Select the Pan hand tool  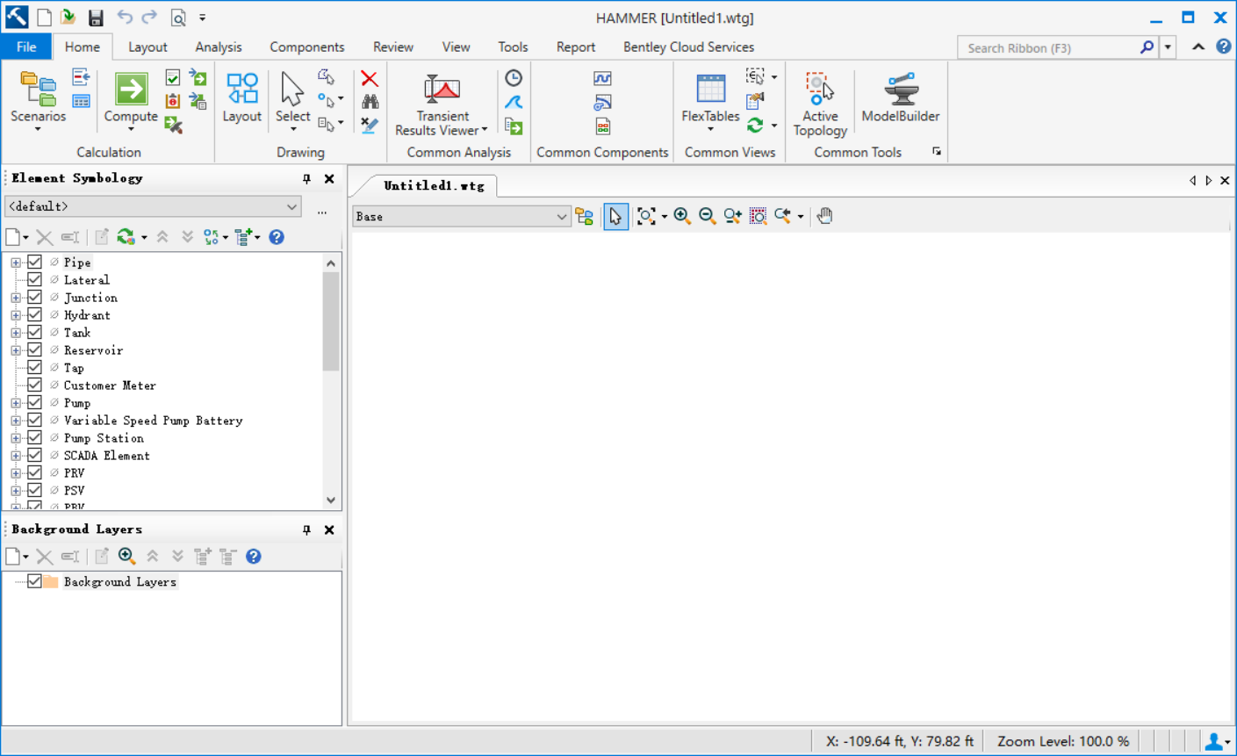coord(824,216)
